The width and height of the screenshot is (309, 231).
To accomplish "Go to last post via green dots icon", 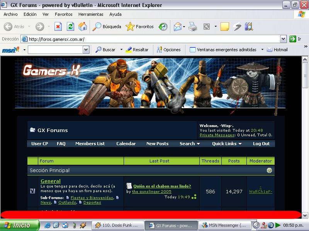I will 194,197.
